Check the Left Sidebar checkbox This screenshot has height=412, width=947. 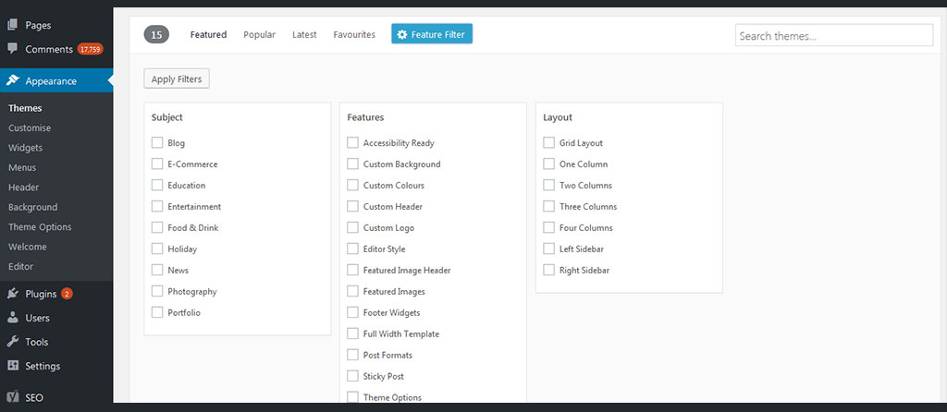click(x=549, y=248)
